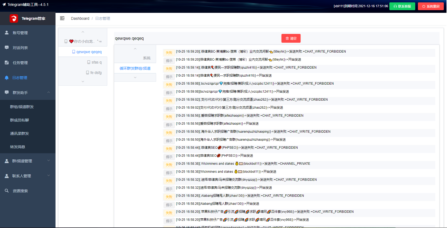This screenshot has width=447, height=228.
Task: Click the 任务管理 document icon
Action: click(7, 62)
